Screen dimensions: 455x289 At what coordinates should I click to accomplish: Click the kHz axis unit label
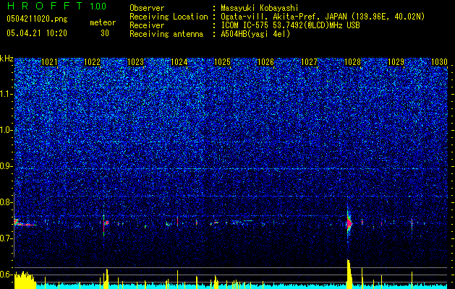(7, 59)
